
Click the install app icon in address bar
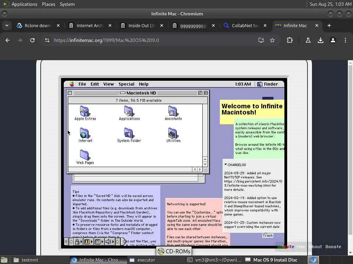[261, 40]
